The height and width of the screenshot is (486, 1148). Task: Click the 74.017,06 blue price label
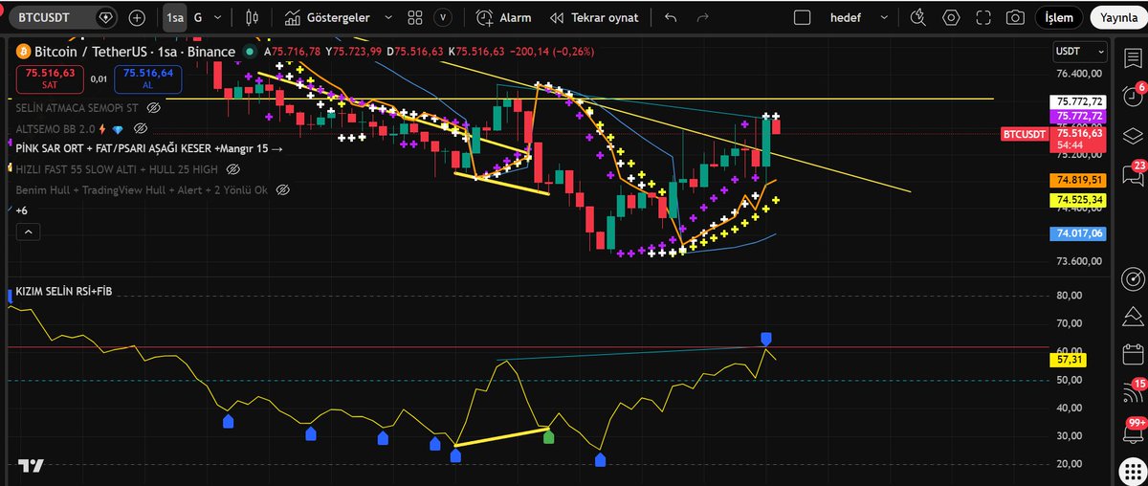pos(1079,233)
